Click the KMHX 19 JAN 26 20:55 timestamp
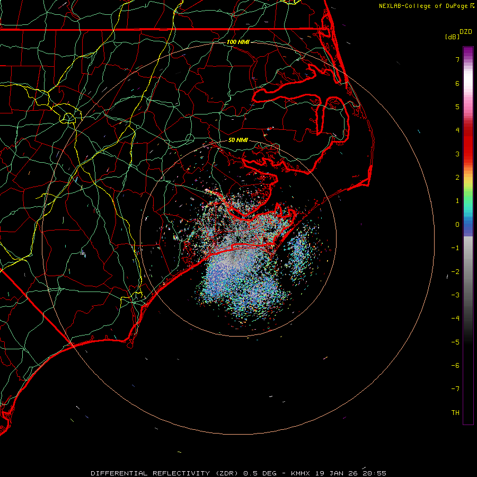Image resolution: width=477 pixels, height=477 pixels. (x=339, y=473)
